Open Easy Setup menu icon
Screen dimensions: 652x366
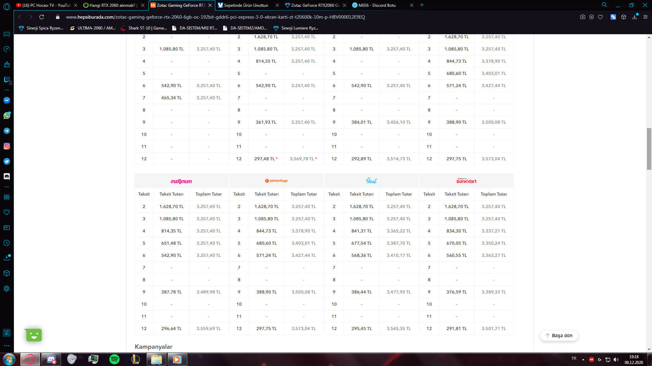(646, 17)
